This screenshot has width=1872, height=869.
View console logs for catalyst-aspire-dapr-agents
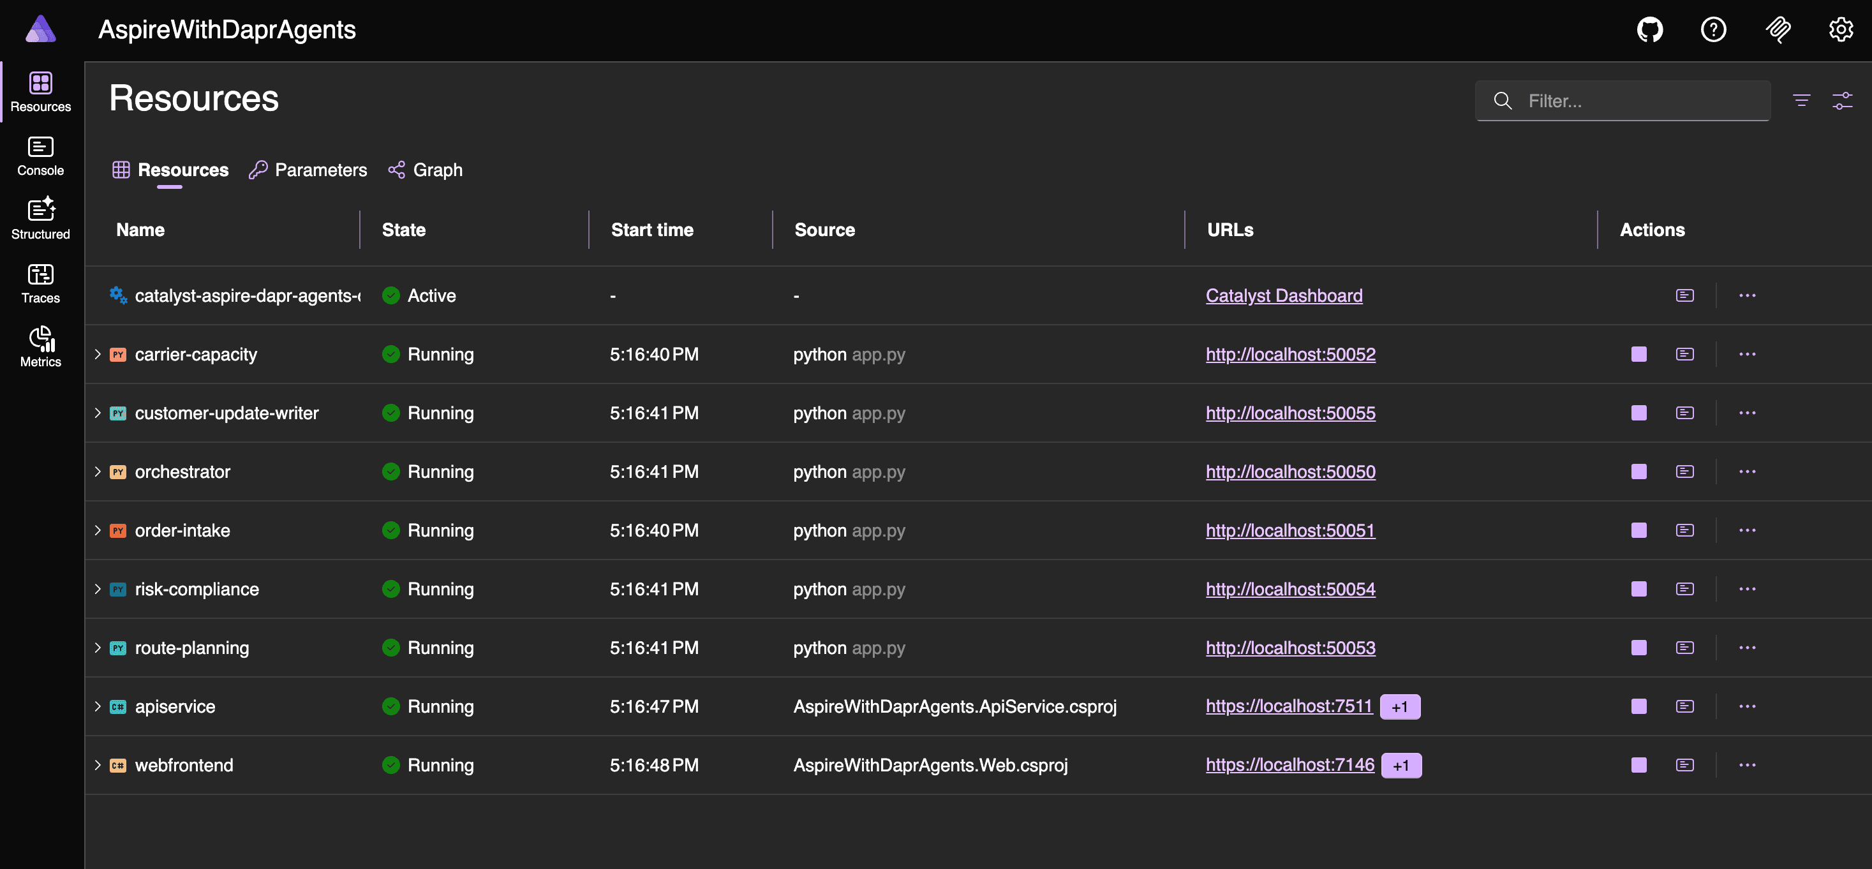pos(1684,295)
